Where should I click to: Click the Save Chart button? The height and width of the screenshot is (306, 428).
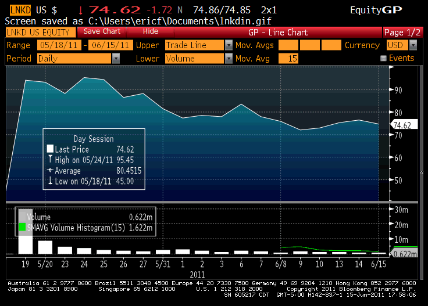click(x=102, y=31)
